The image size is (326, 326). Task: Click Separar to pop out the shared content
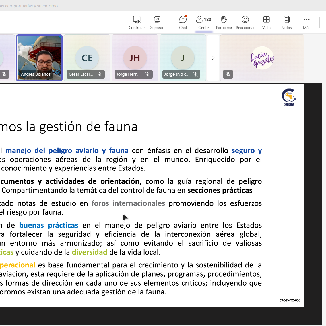(157, 20)
